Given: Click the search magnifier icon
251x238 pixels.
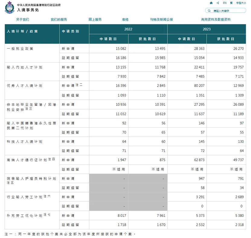Looking at the screenshot, I should point(209,11).
